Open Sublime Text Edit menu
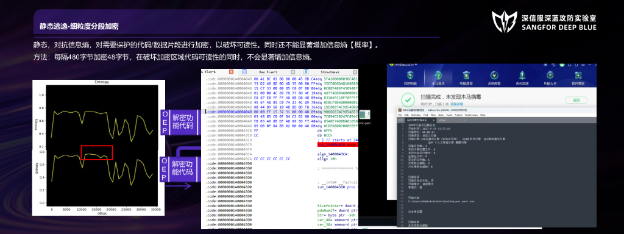624x234 pixels. click(406, 115)
